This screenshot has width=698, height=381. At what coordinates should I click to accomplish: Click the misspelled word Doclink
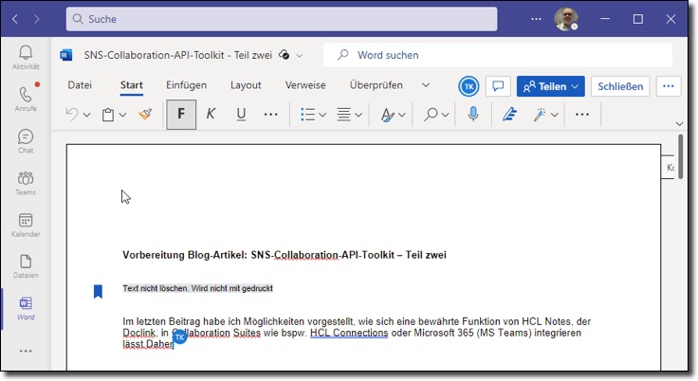[x=138, y=333]
